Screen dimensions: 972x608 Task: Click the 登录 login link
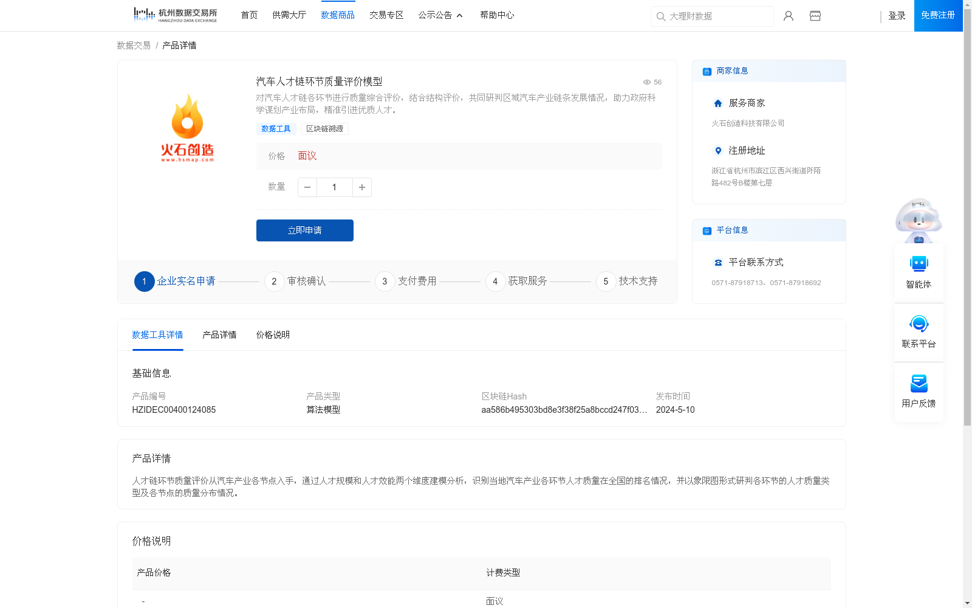click(897, 16)
